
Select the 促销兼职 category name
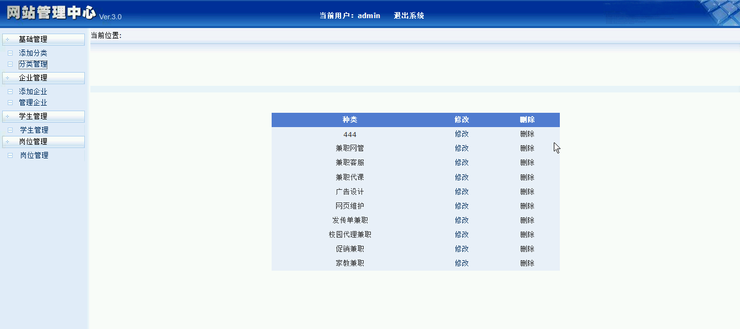point(350,249)
